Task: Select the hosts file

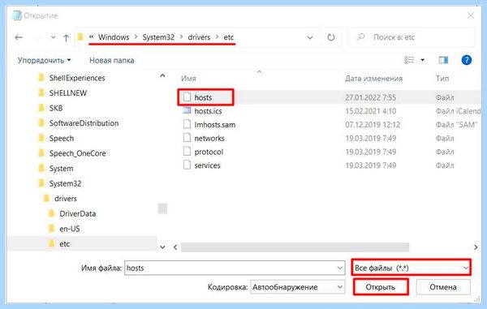Action: [x=203, y=97]
